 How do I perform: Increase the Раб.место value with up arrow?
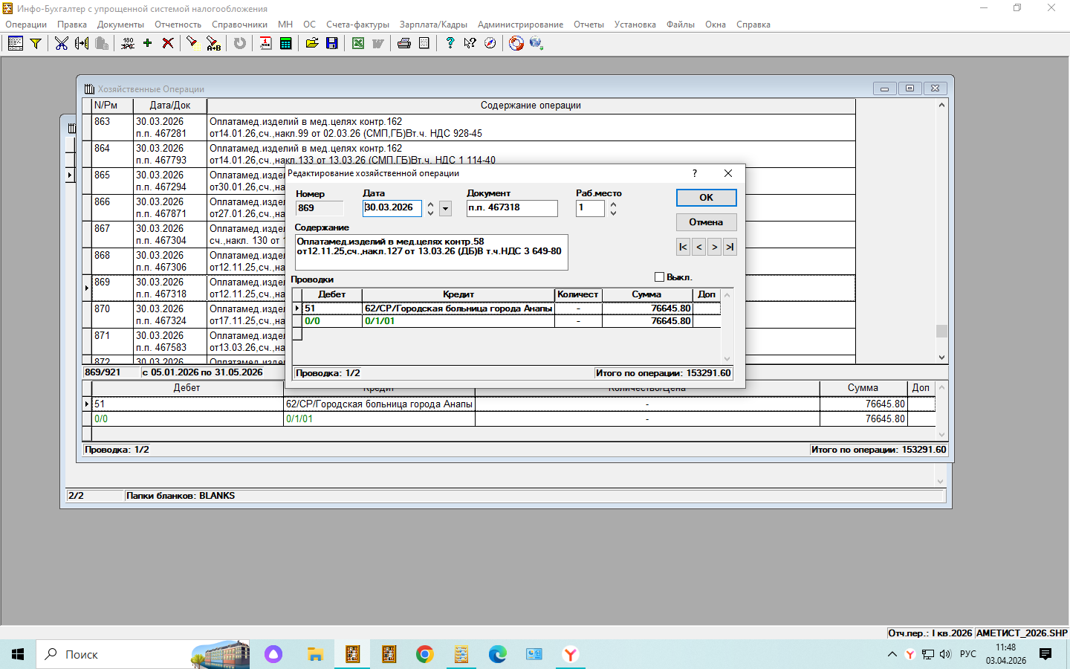(x=613, y=204)
